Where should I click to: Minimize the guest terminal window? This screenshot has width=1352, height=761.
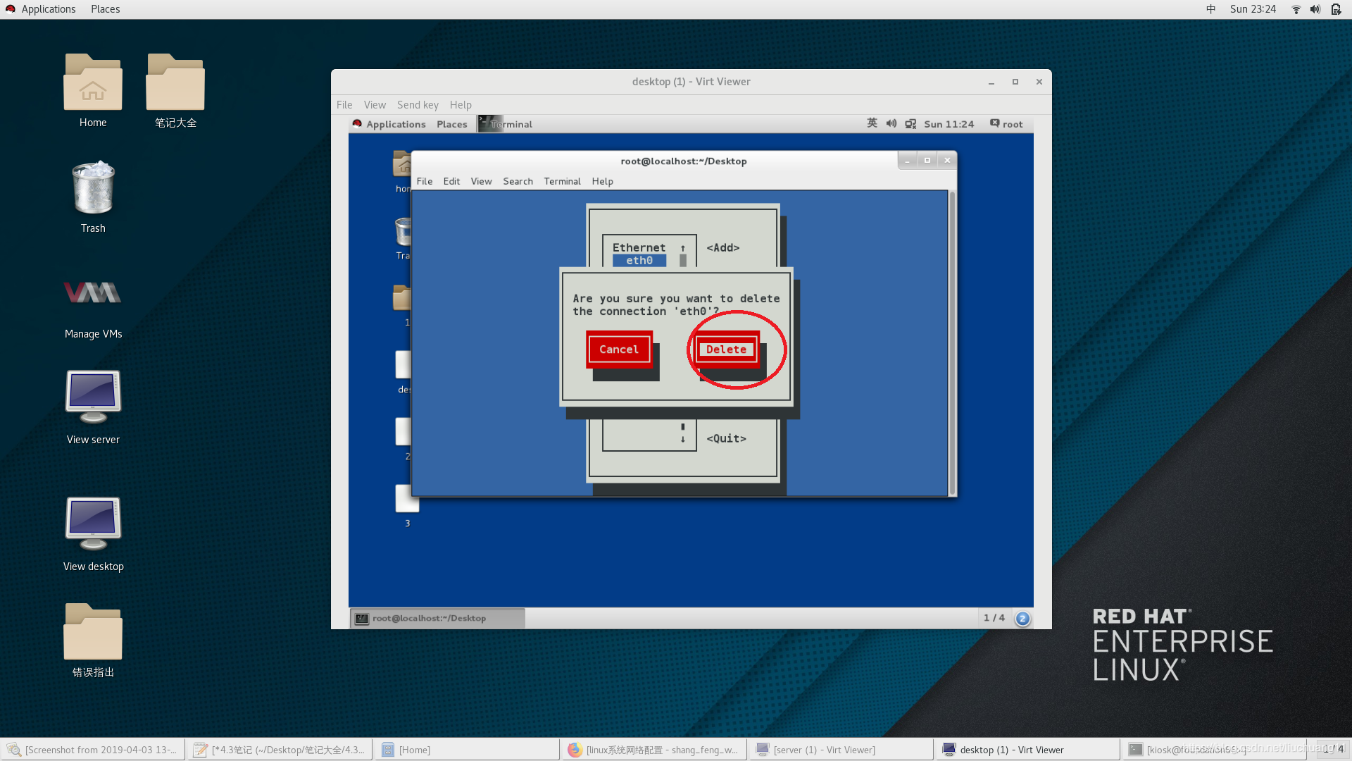click(907, 161)
